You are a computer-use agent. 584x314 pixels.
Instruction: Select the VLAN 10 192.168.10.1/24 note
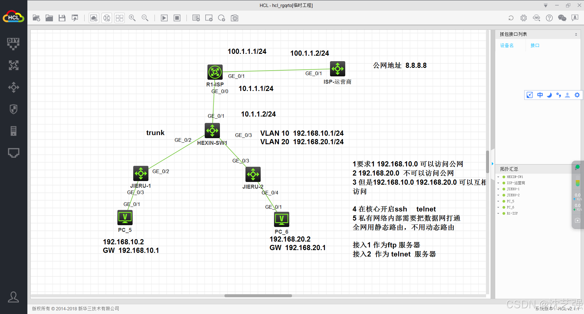click(x=302, y=133)
